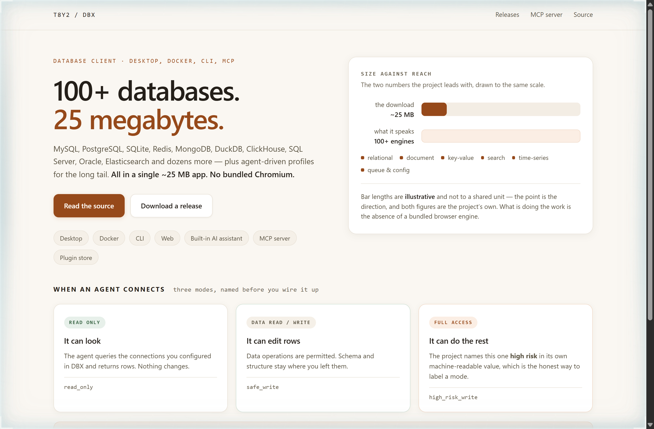Click the DATA READ / WRITE badge

tap(281, 323)
